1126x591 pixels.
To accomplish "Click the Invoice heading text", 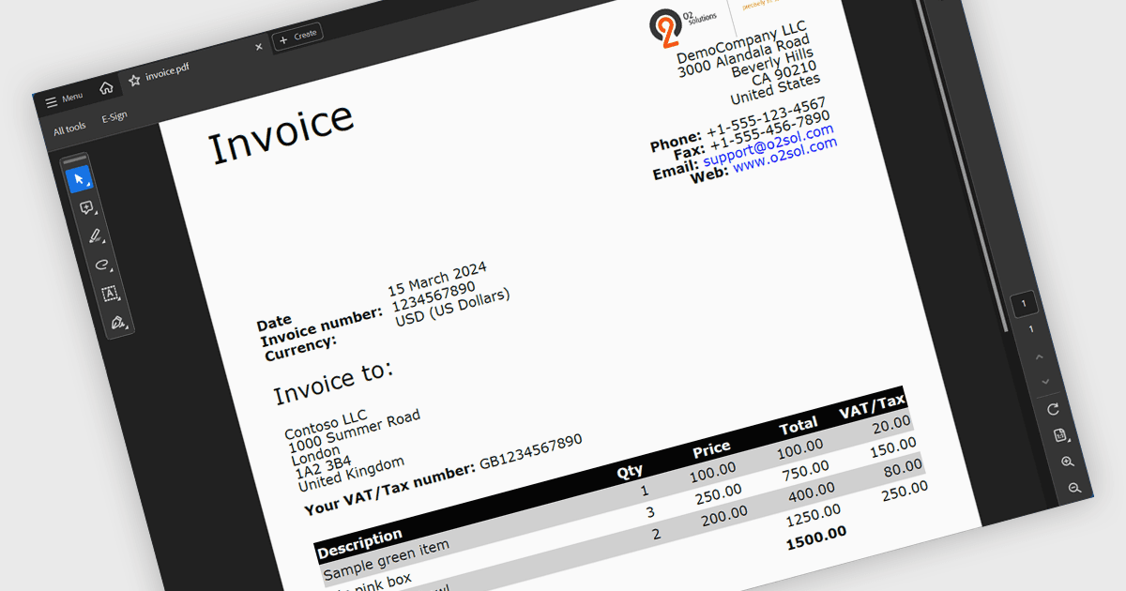I will point(281,132).
